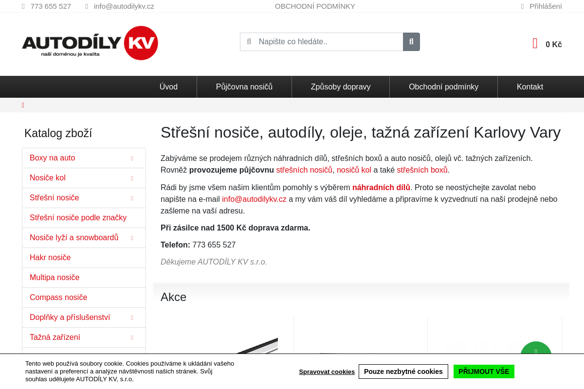Expand the Boxy na auto category

[132, 158]
